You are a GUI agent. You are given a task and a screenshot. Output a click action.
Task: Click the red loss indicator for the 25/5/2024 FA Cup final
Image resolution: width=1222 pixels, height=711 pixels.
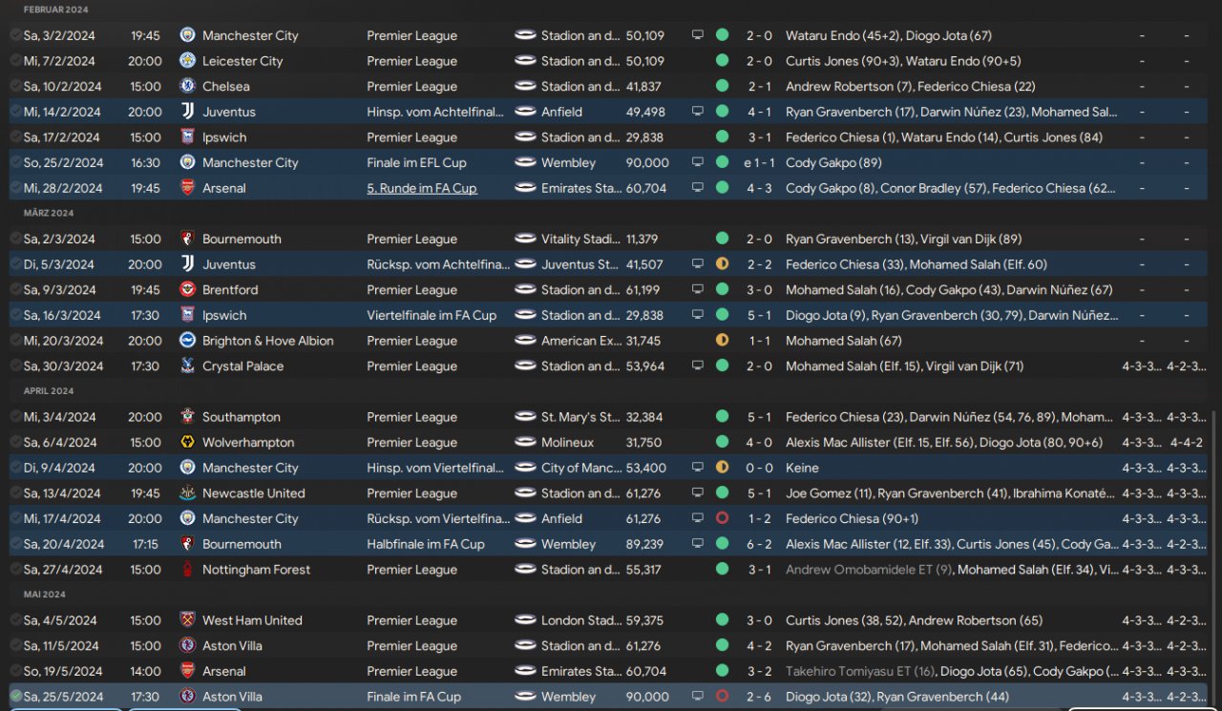click(722, 697)
